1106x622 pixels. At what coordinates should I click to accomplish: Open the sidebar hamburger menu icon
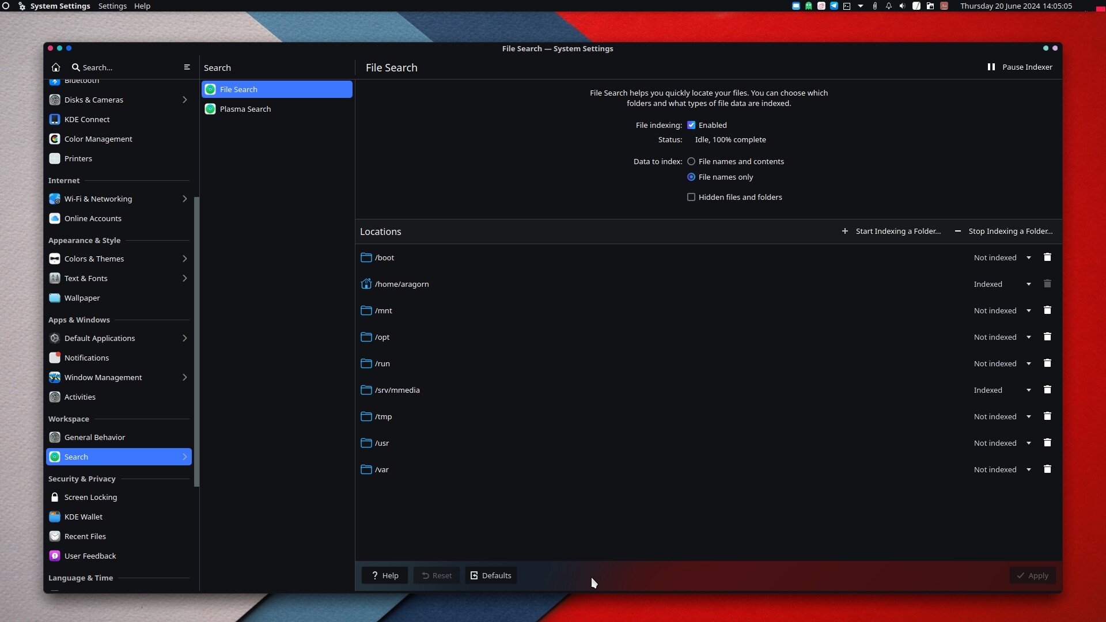pos(187,67)
